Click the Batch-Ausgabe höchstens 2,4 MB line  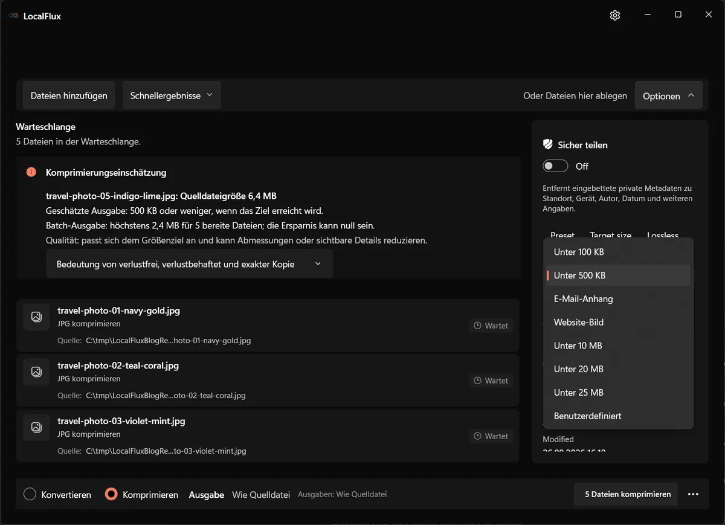coord(210,225)
